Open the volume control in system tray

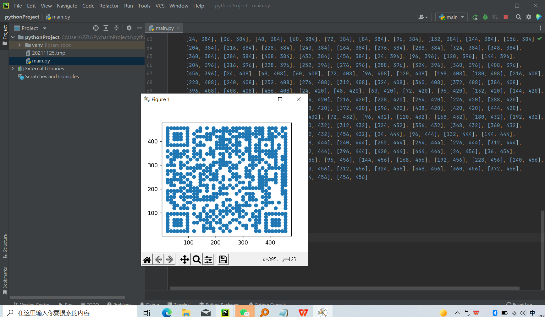523,313
